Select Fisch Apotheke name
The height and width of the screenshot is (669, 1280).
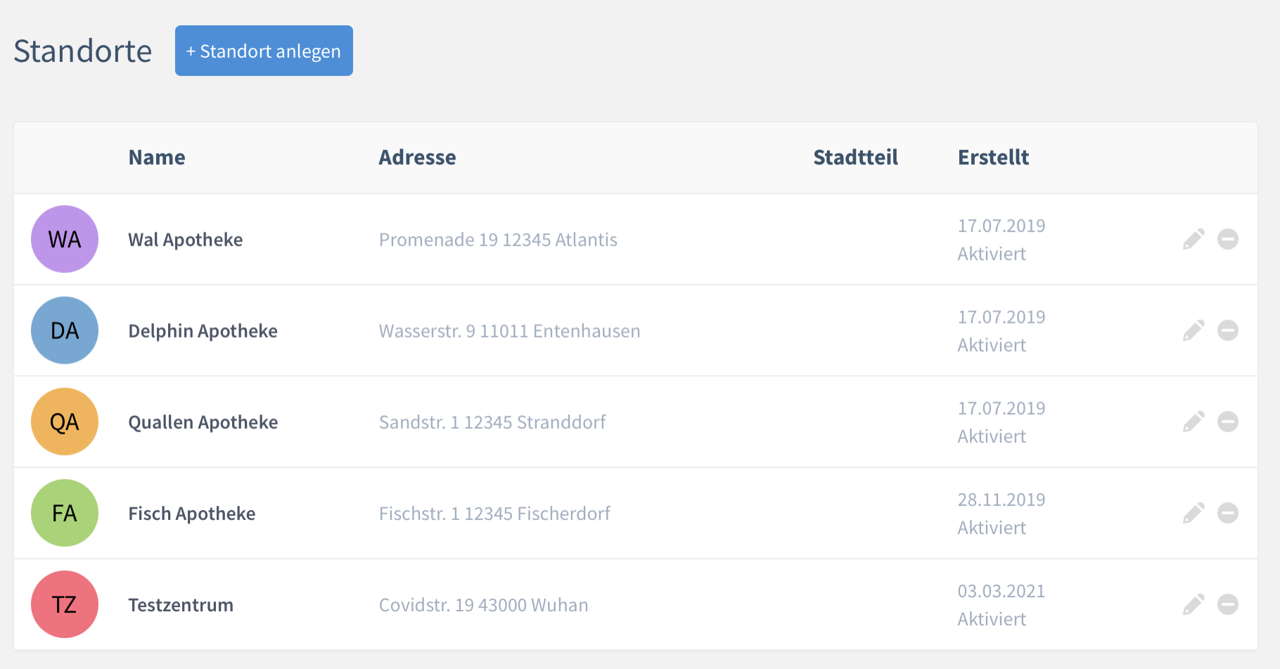tap(191, 514)
